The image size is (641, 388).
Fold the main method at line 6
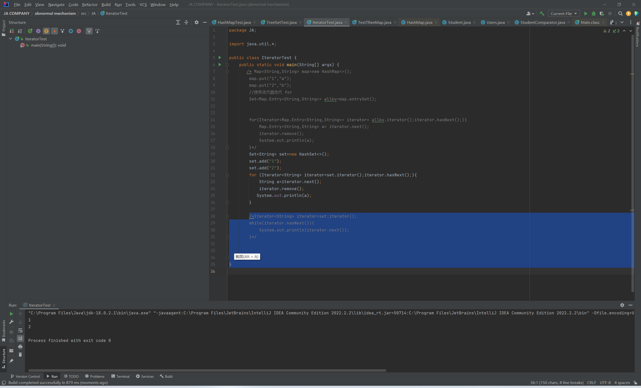(x=227, y=65)
